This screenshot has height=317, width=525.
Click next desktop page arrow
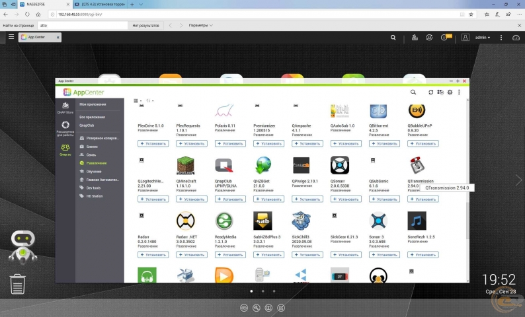[x=518, y=180]
